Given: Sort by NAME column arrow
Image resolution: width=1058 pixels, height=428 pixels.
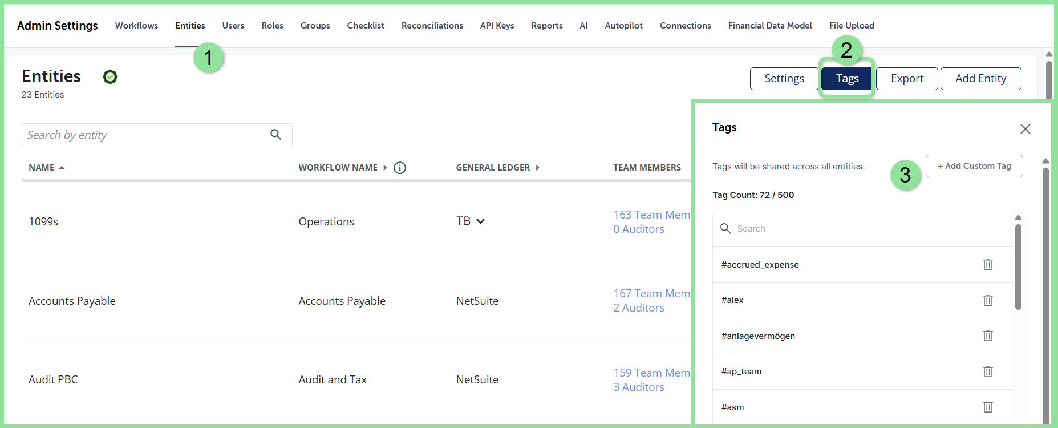Looking at the screenshot, I should tap(62, 168).
